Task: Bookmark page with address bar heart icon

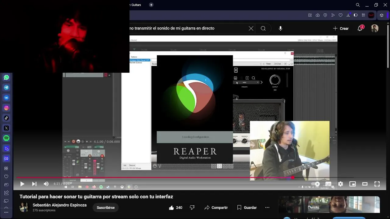Action: click(340, 15)
